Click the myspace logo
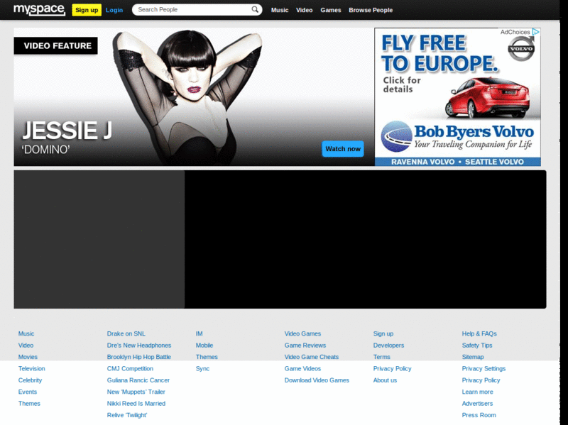This screenshot has height=425, width=568. click(39, 10)
